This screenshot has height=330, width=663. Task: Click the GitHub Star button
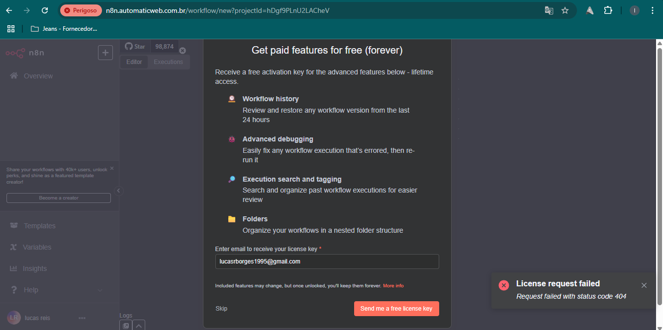point(135,47)
